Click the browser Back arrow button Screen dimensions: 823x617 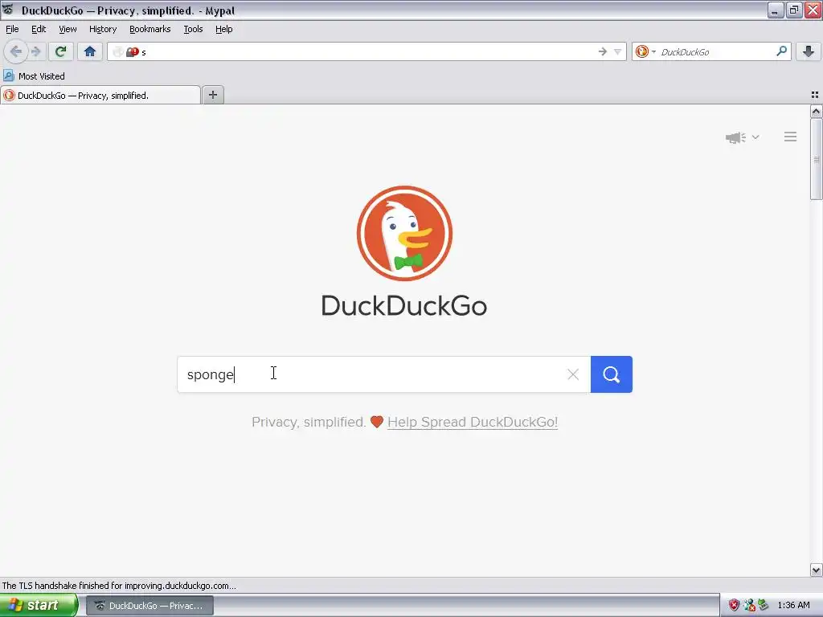[16, 51]
